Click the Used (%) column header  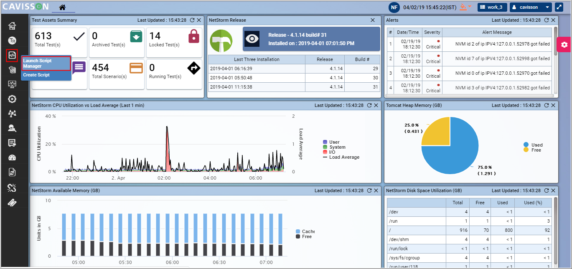click(x=533, y=203)
